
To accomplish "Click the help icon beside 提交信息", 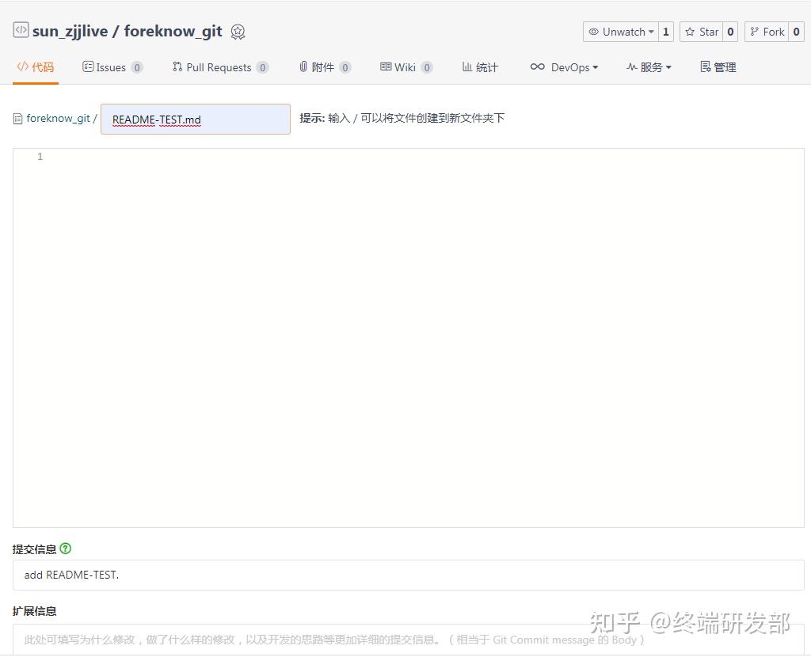I will click(66, 548).
